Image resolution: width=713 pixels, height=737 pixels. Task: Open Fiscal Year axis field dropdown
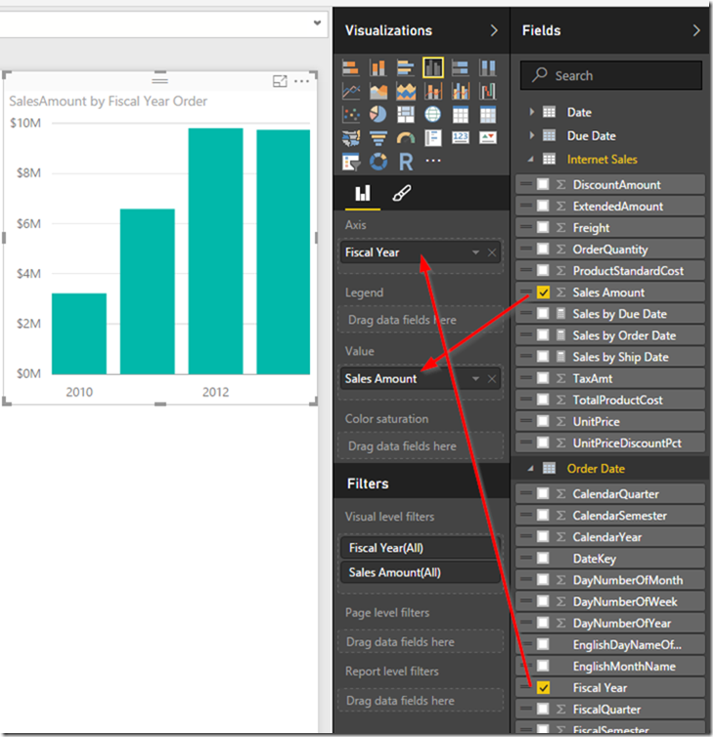point(475,253)
